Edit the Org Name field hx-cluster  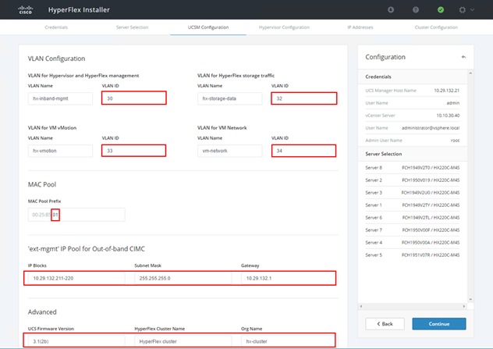288,341
